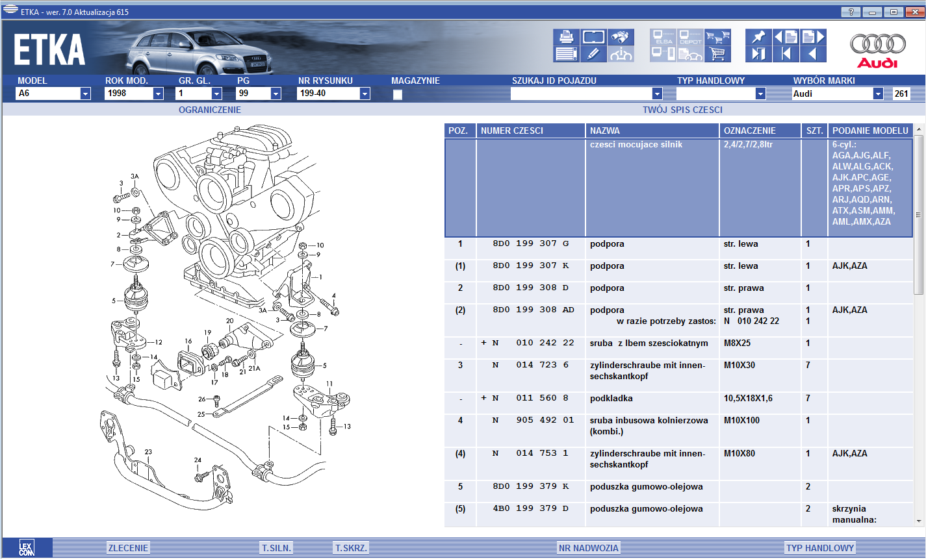Select part number 8D0 199 307 K
926x559 pixels.
click(530, 266)
